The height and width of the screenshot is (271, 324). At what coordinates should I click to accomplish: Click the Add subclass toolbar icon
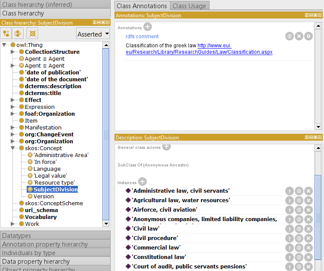pyautogui.click(x=6, y=34)
